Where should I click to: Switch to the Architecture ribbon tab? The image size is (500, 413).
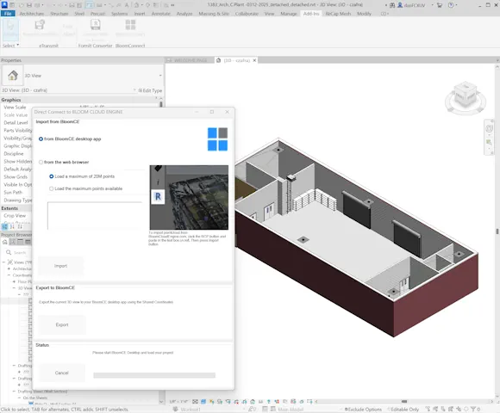(32, 14)
